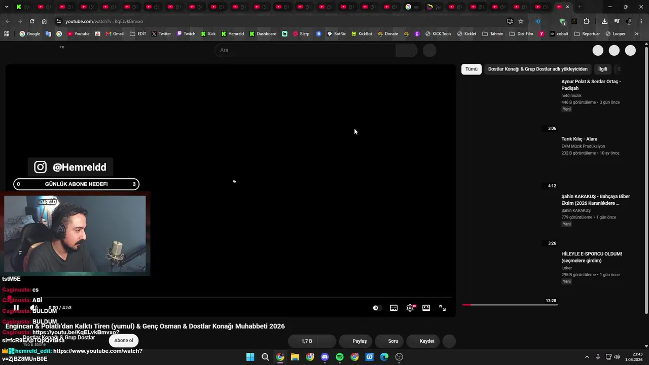The width and height of the screenshot is (649, 365).
Task: Open the Donate bookmark
Action: [388, 34]
